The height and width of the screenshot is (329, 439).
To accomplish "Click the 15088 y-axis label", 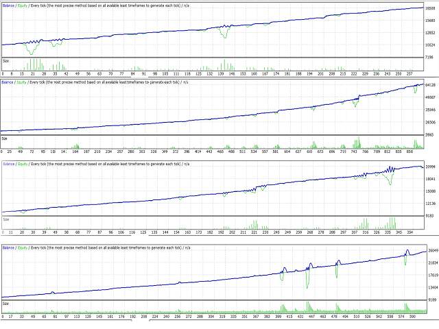I will click(x=430, y=191).
